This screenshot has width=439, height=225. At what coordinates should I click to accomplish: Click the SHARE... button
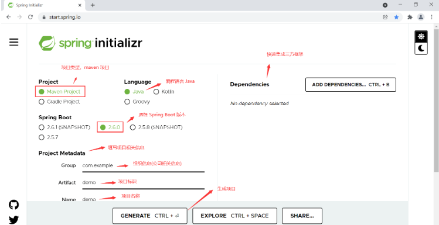tap(302, 216)
